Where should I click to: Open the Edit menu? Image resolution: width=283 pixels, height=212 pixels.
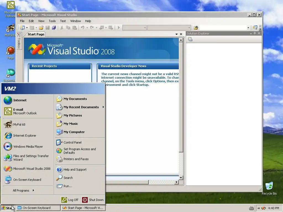point(31,21)
